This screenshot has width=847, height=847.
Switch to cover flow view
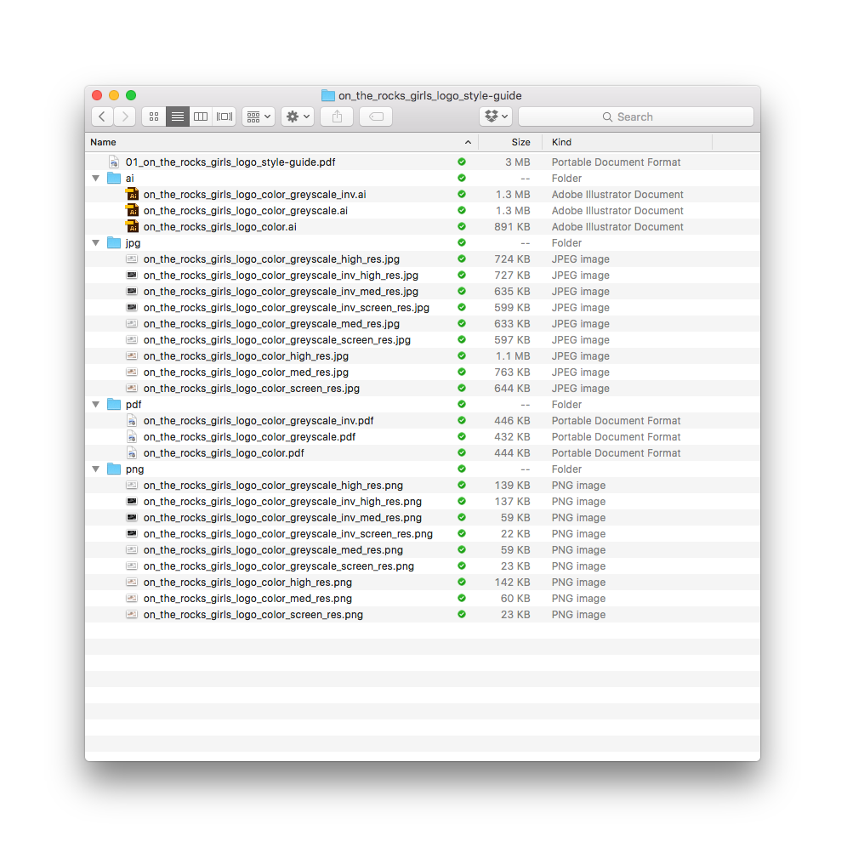coord(225,117)
